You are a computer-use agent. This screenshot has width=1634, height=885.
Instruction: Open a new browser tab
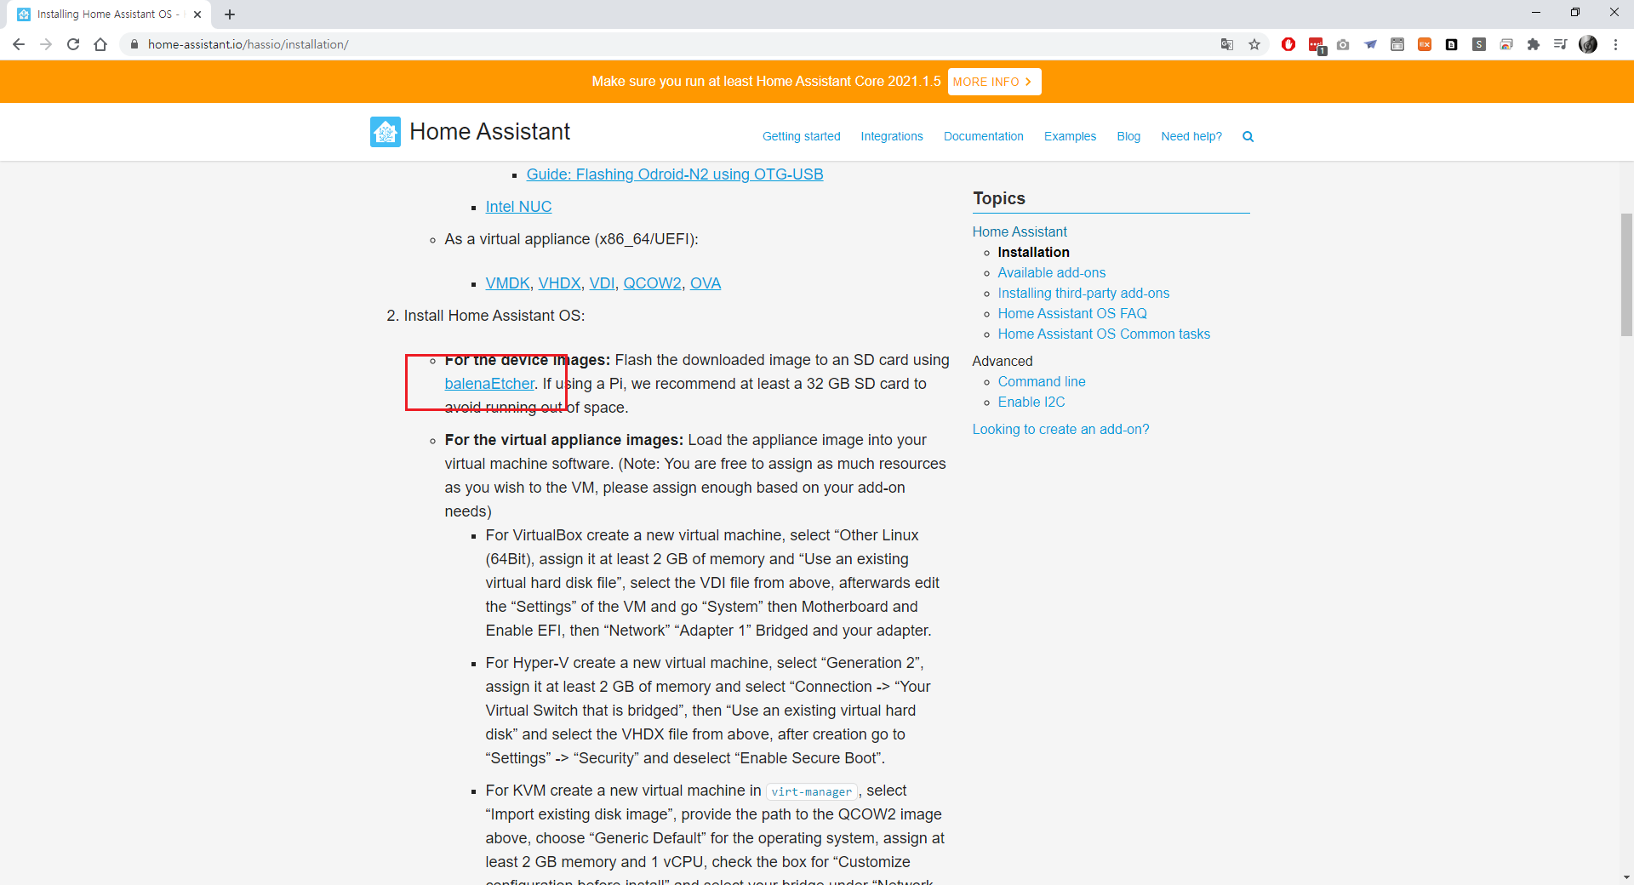tap(230, 14)
